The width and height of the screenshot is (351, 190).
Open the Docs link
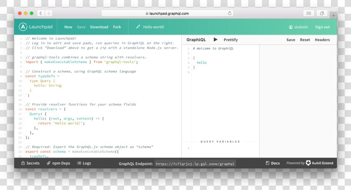(275, 163)
